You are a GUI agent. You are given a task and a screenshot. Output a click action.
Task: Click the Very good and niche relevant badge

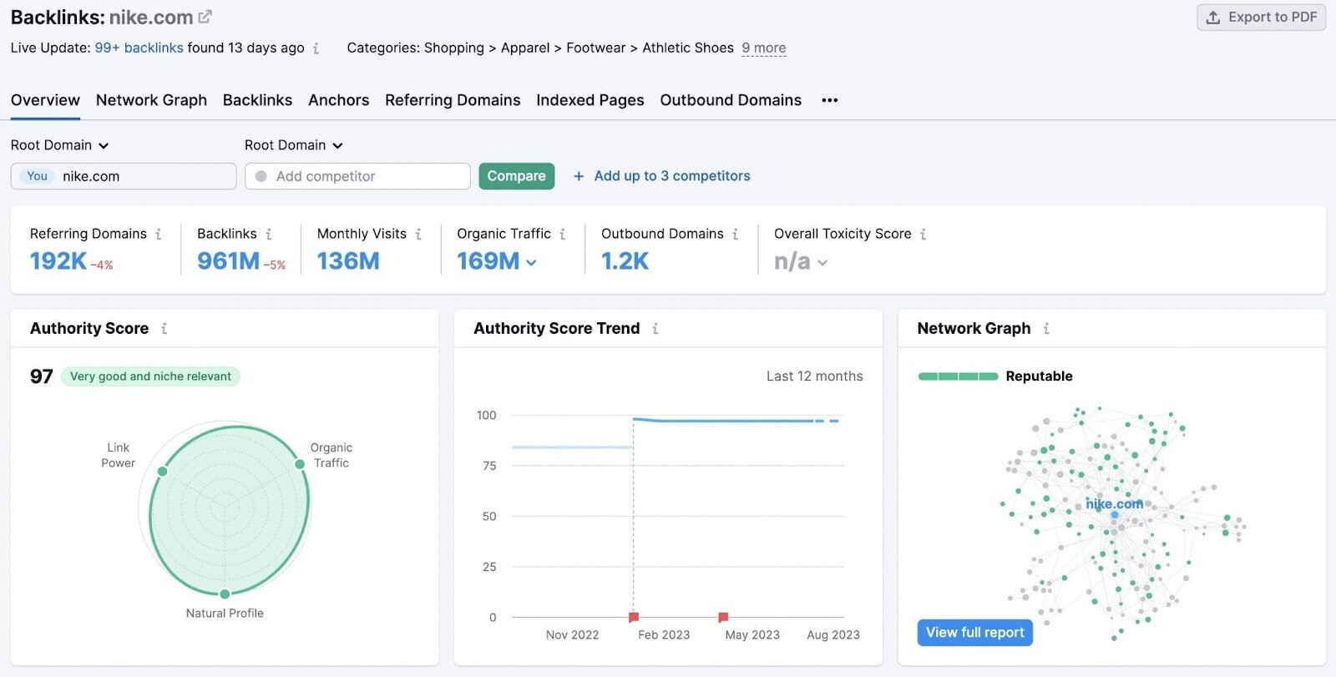pos(150,376)
